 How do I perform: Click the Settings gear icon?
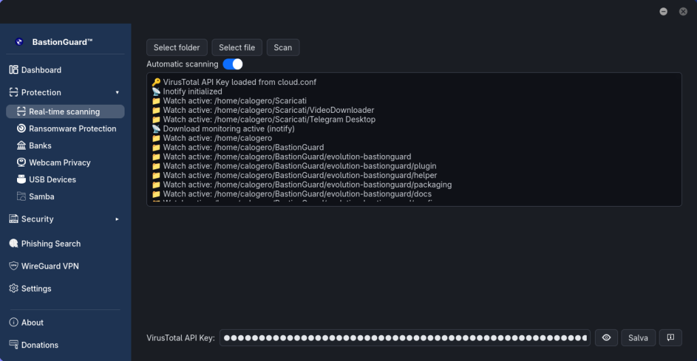point(14,289)
